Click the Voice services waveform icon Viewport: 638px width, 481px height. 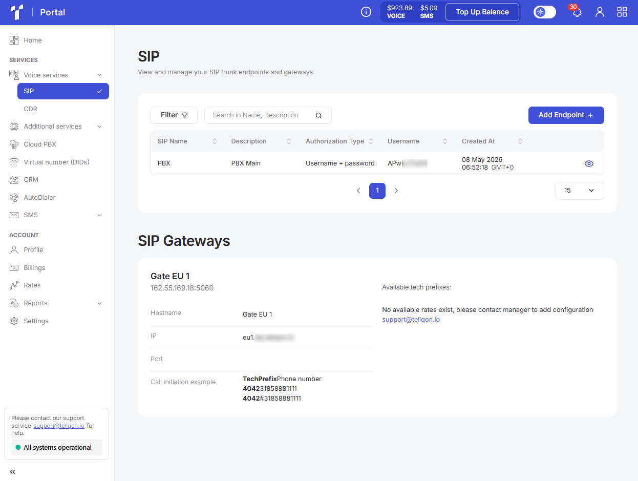point(14,75)
